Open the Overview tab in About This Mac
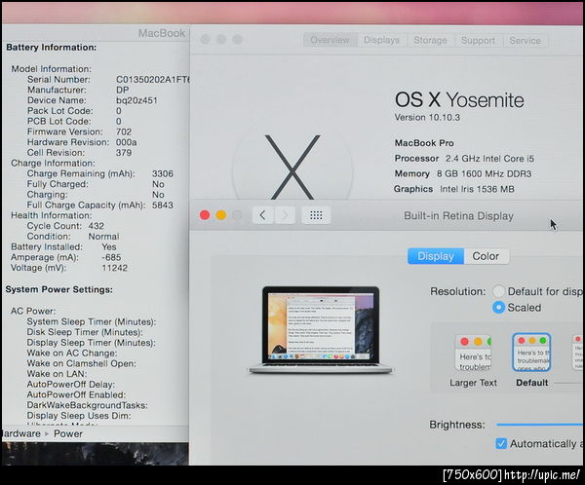Viewport: 585px width, 485px height. (330, 40)
